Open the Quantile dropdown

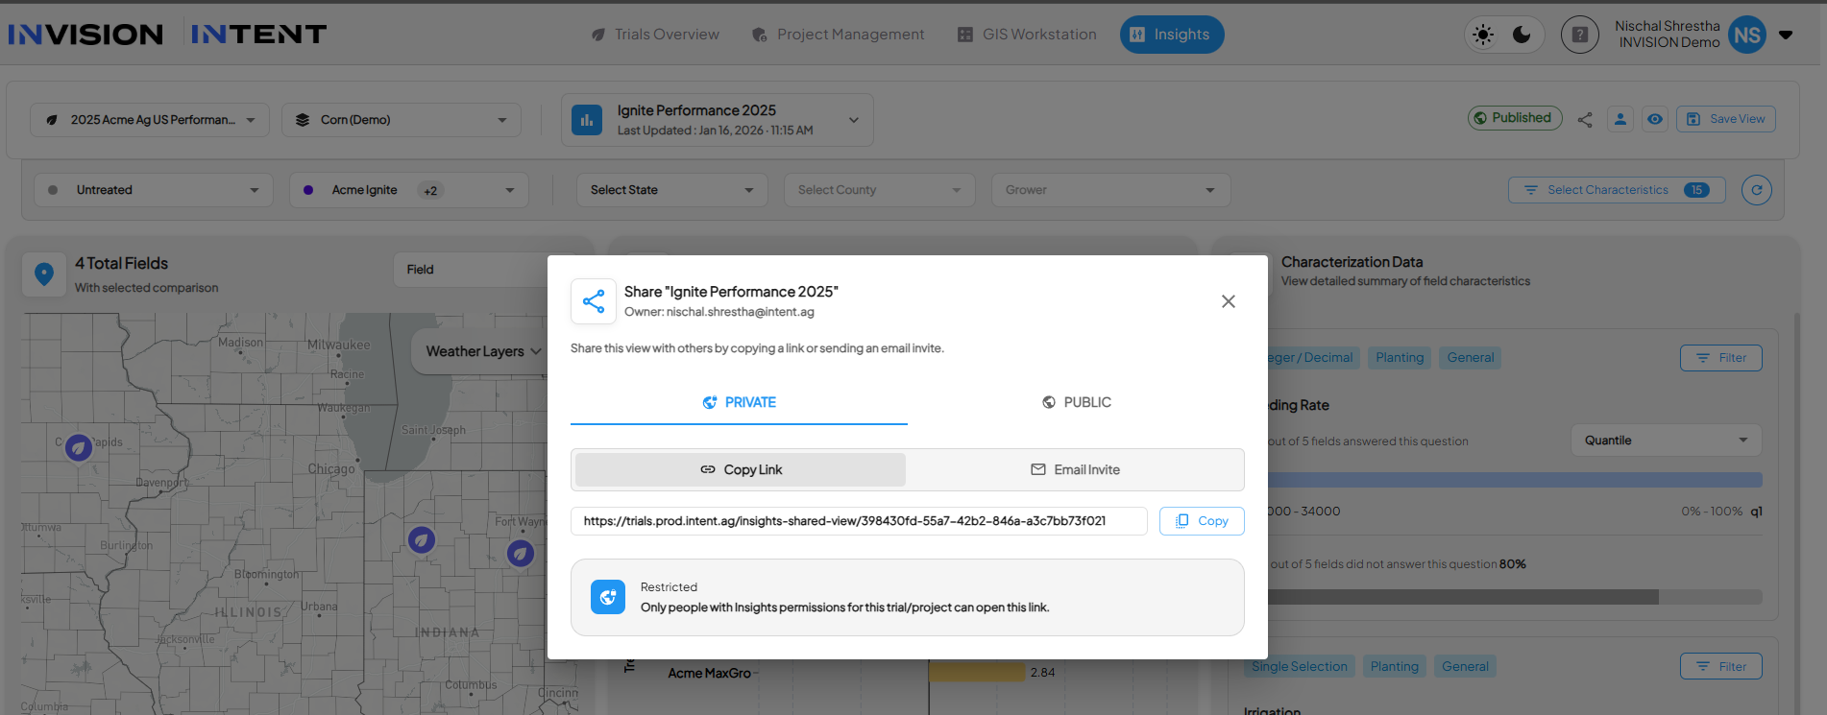coord(1666,441)
